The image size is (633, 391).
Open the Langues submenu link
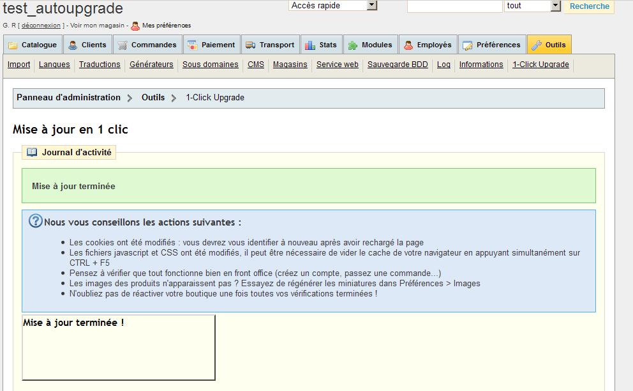[54, 65]
